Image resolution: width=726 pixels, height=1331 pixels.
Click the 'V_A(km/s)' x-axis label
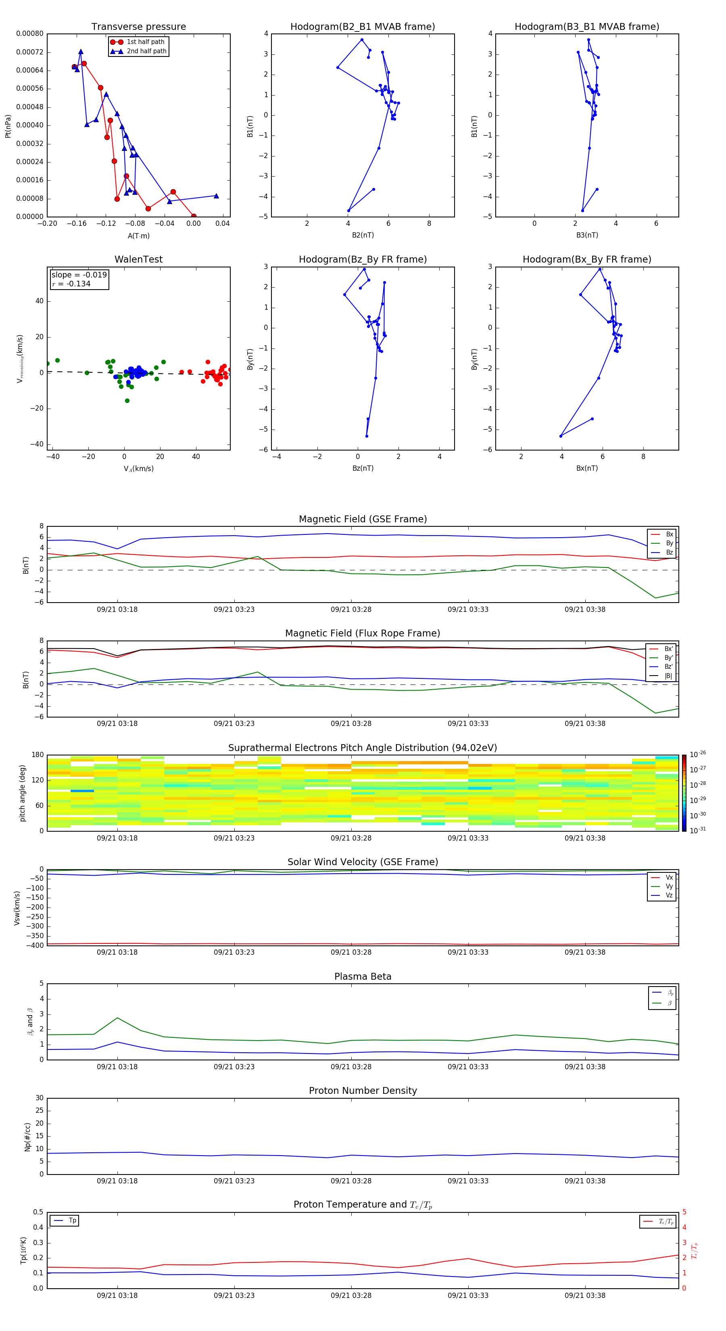click(138, 469)
